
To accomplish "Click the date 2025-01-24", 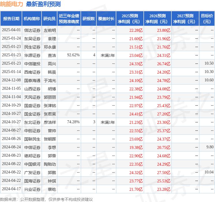I will coord(11,38).
